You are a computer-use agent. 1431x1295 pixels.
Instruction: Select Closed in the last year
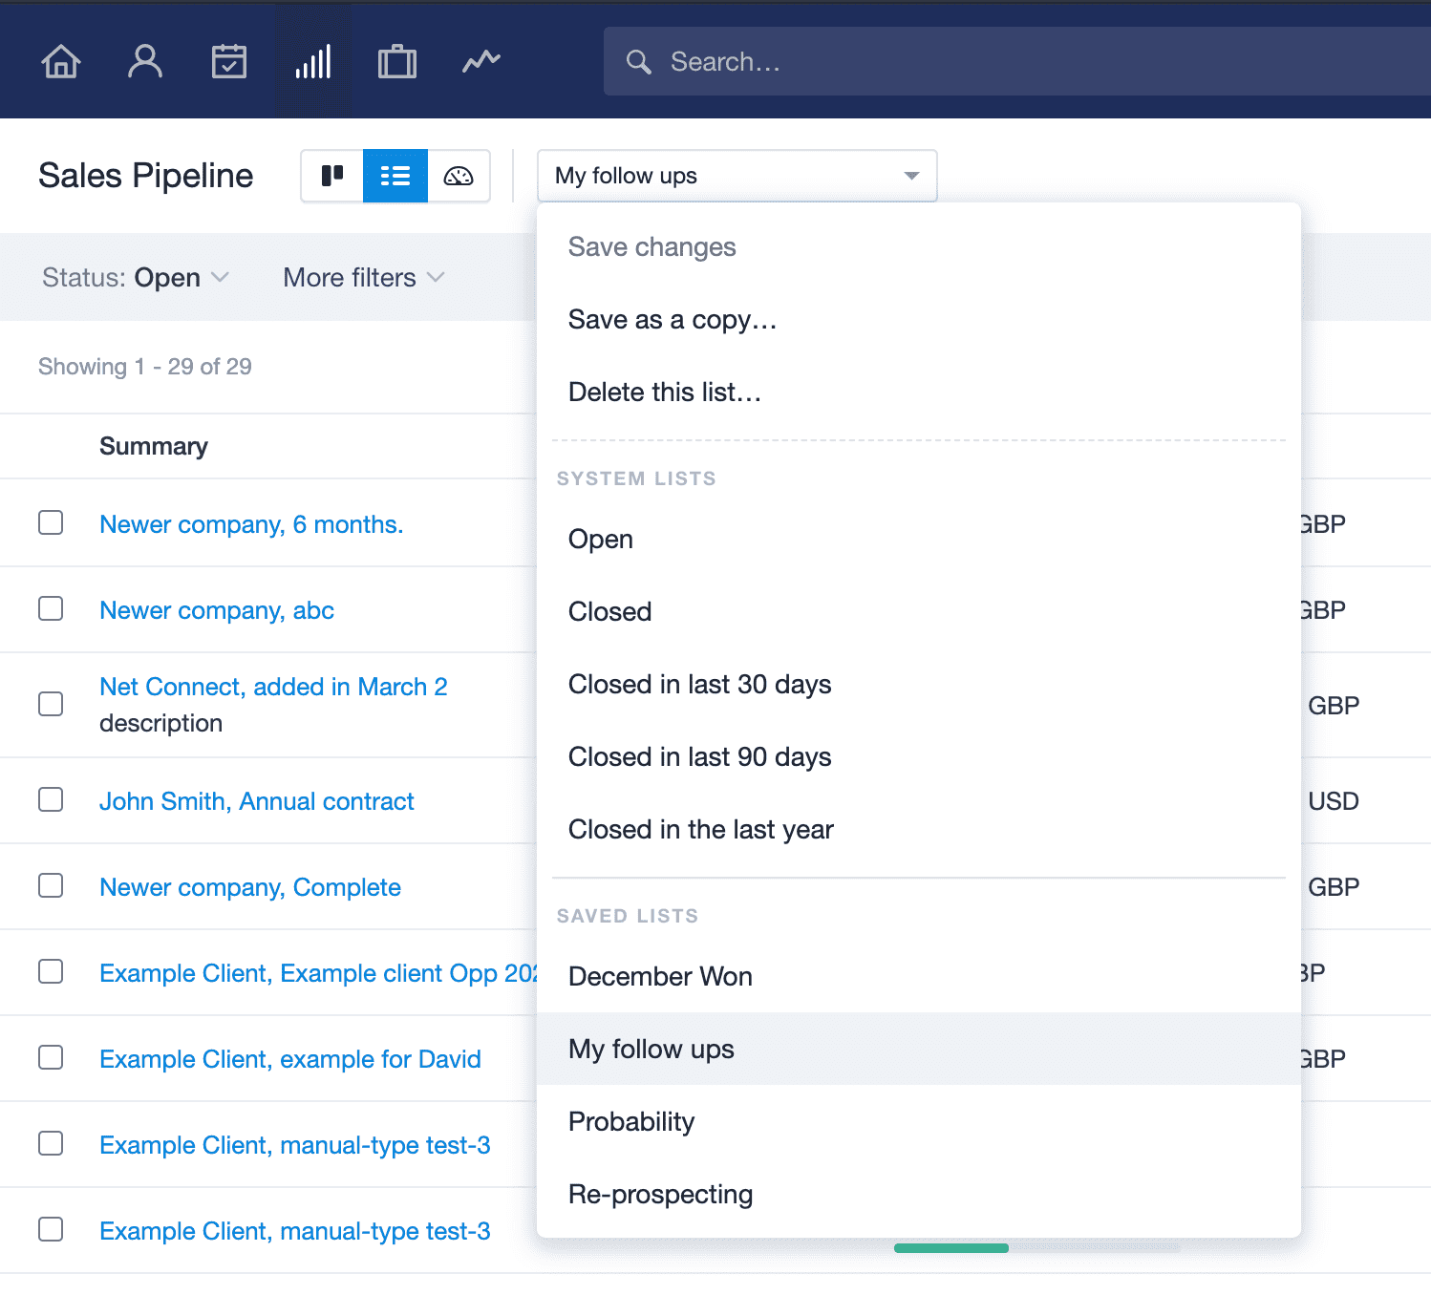[x=919, y=830]
